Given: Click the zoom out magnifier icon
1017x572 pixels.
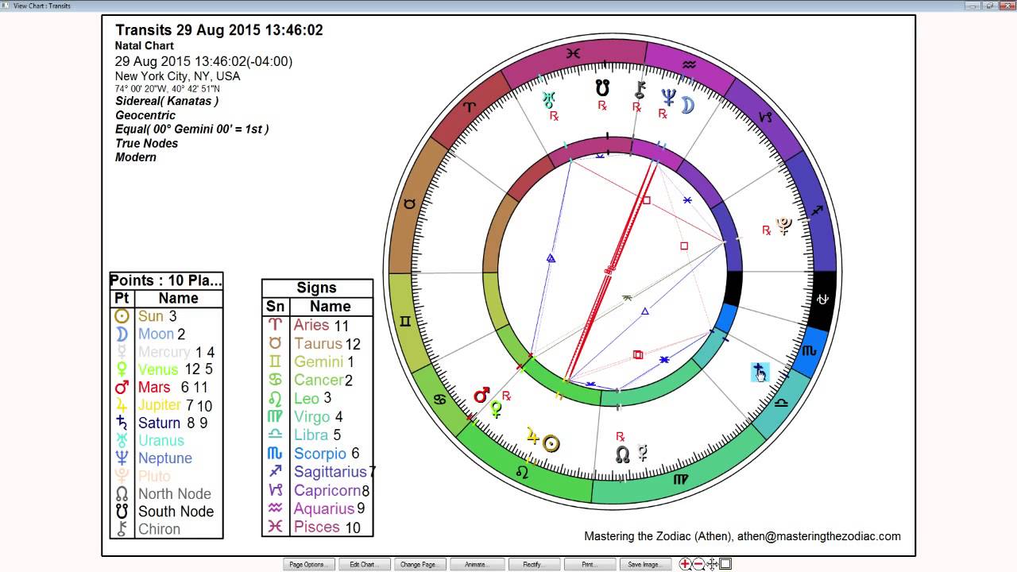Looking at the screenshot, I should coord(699,565).
